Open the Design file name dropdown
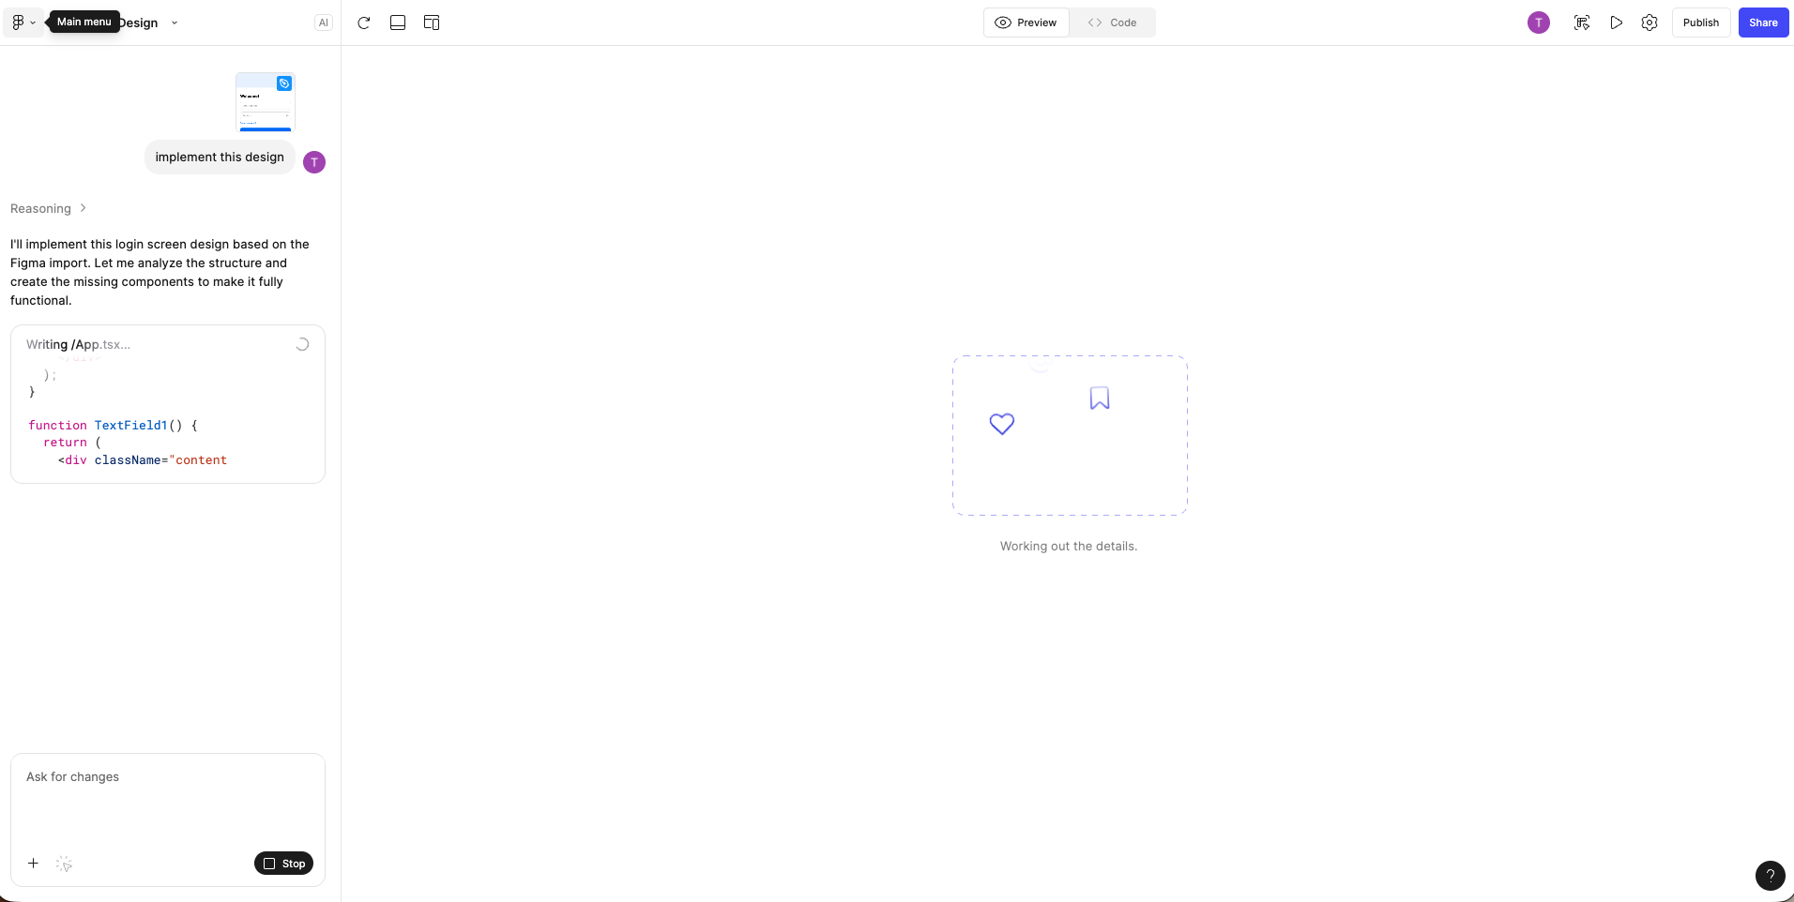 (174, 23)
